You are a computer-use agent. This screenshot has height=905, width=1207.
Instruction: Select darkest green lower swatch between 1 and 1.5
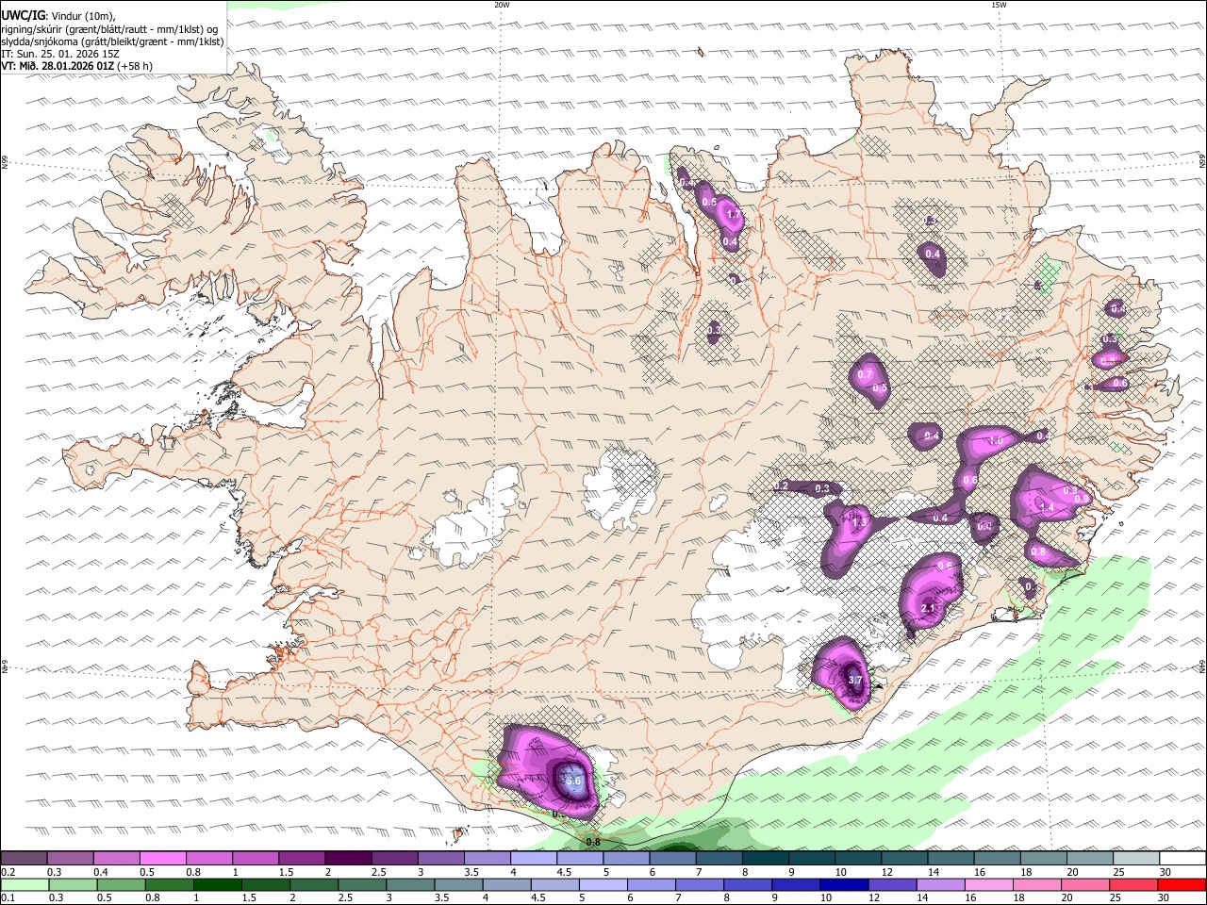coord(217,884)
